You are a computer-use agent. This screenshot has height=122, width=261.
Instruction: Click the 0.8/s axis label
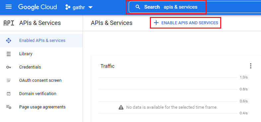tap(244, 89)
